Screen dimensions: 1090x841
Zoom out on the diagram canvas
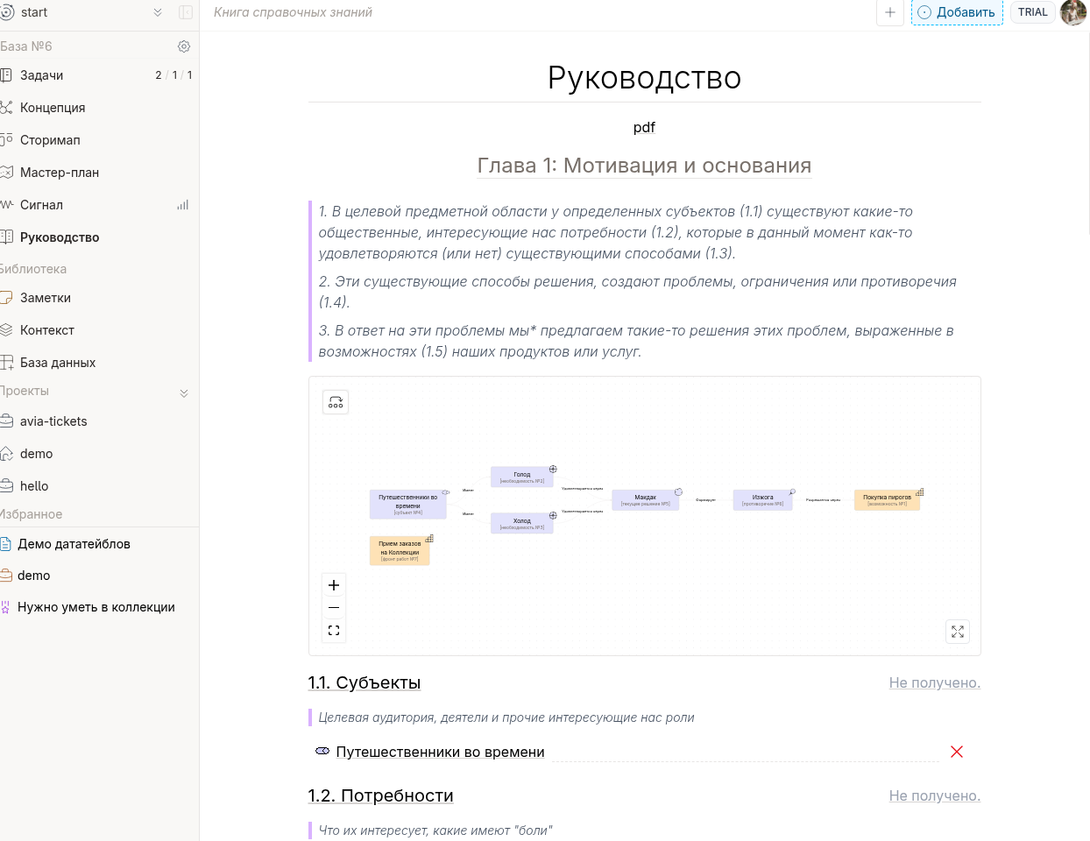click(x=334, y=608)
